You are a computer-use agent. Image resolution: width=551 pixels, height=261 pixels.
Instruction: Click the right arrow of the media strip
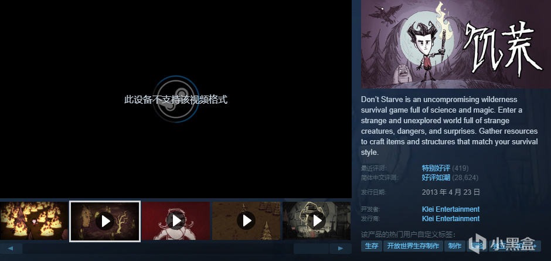340,249
